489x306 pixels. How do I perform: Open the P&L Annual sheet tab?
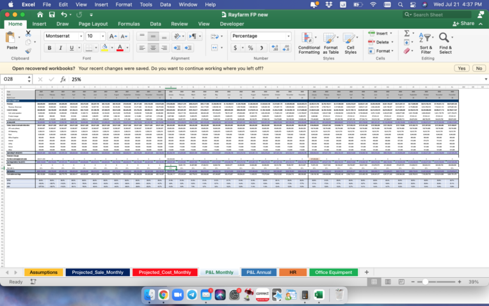click(x=259, y=272)
